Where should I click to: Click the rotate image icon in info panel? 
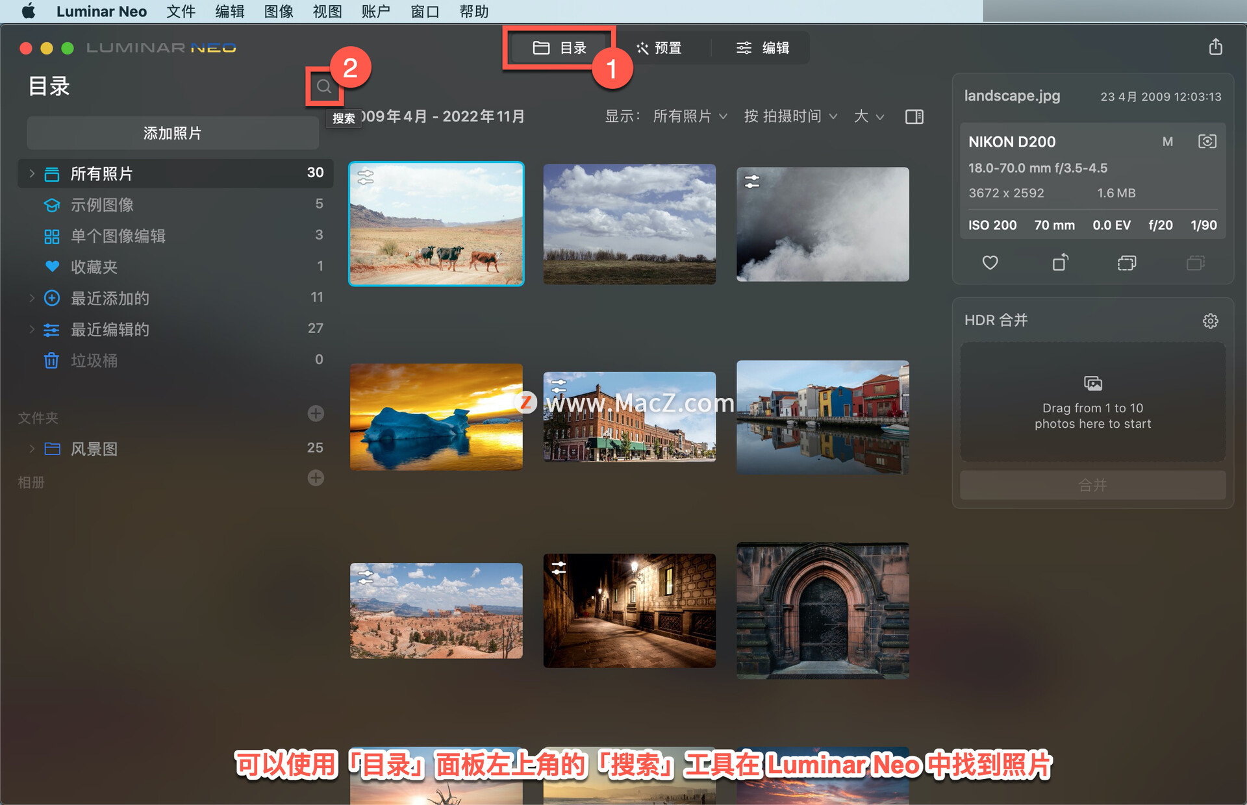pos(1060,262)
